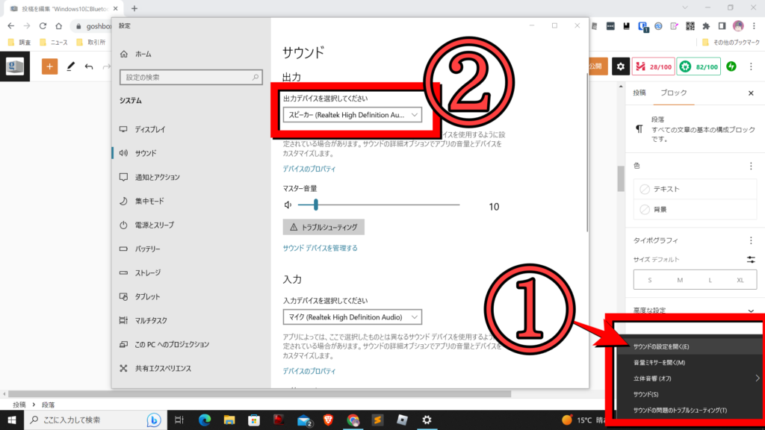Select サウンドの設定を開く from context menu
The height and width of the screenshot is (430, 765).
661,346
